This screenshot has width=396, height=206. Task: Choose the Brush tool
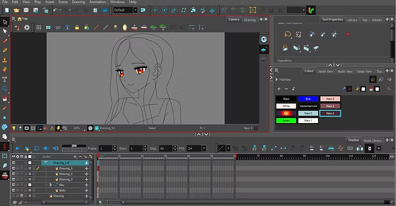click(x=5, y=41)
